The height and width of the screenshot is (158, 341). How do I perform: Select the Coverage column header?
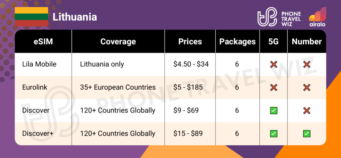118,41
